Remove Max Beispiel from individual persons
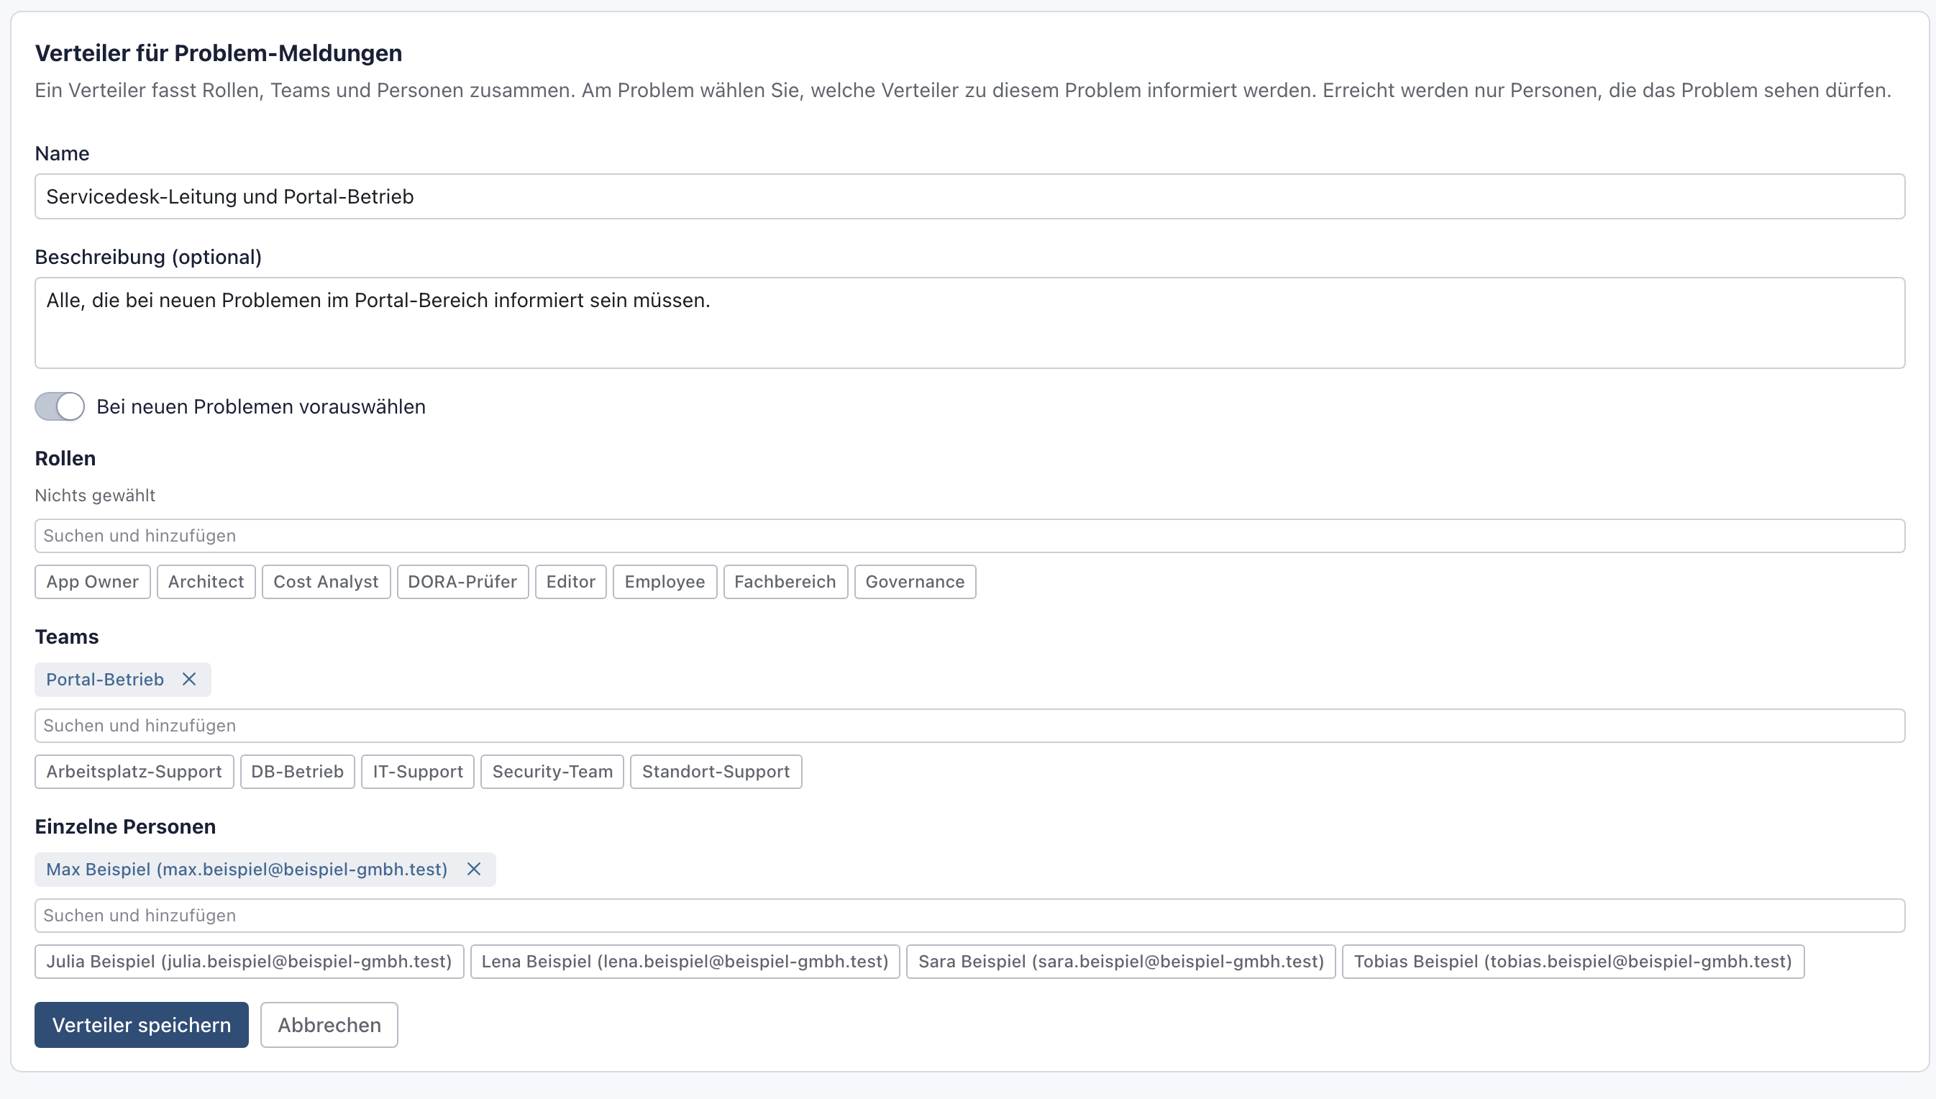Image resolution: width=1936 pixels, height=1099 pixels. (x=474, y=869)
